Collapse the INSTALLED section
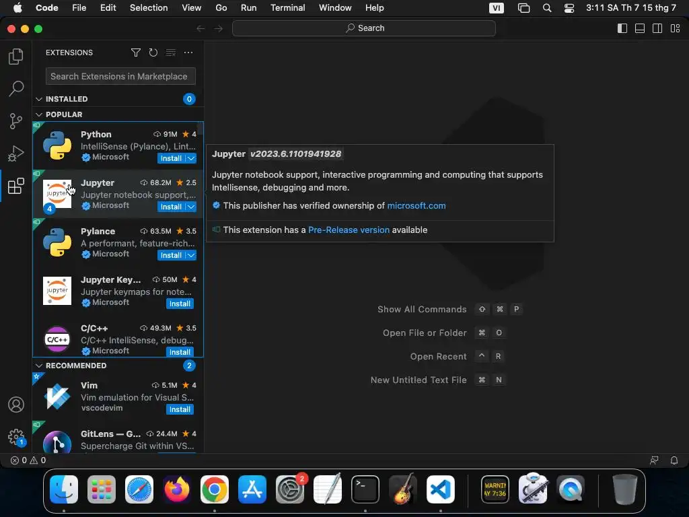Viewport: 689px width, 517px height. pos(39,99)
